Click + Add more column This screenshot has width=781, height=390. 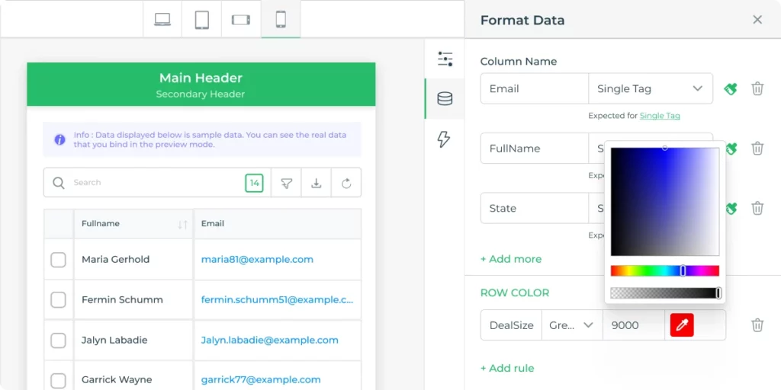510,259
